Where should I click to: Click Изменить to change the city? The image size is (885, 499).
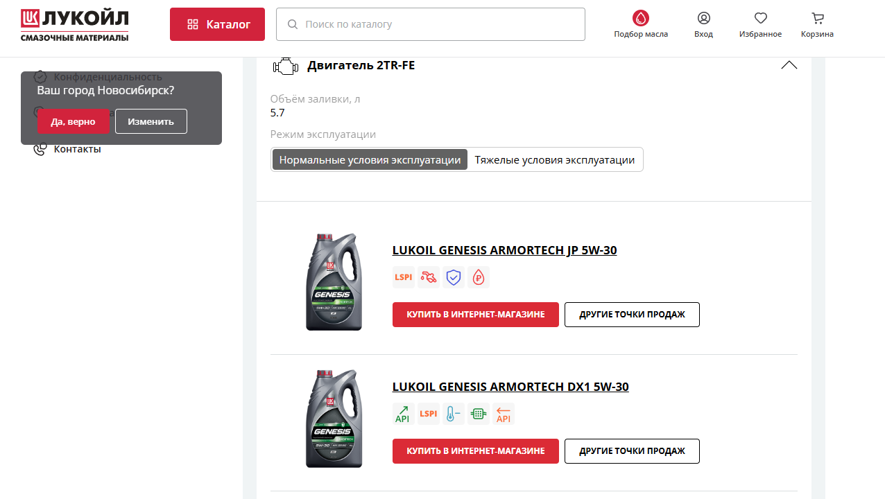pos(151,121)
